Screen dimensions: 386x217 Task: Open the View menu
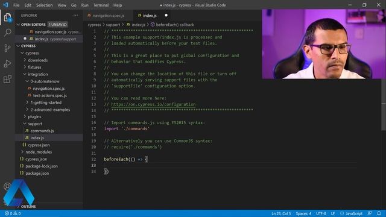[62, 5]
